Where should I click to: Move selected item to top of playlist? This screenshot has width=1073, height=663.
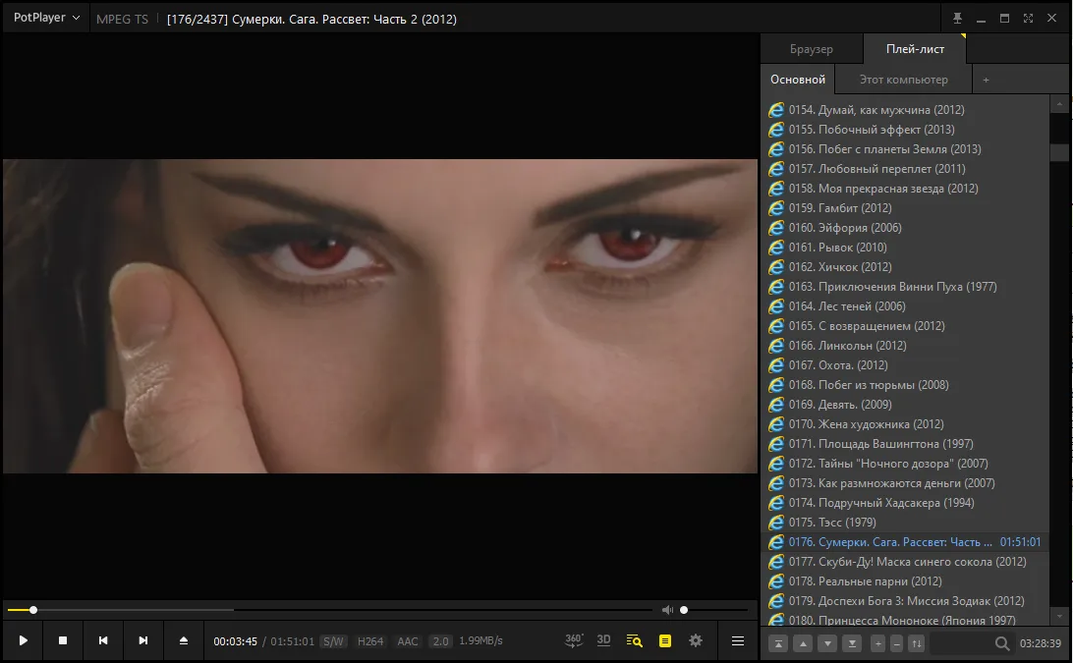click(778, 643)
